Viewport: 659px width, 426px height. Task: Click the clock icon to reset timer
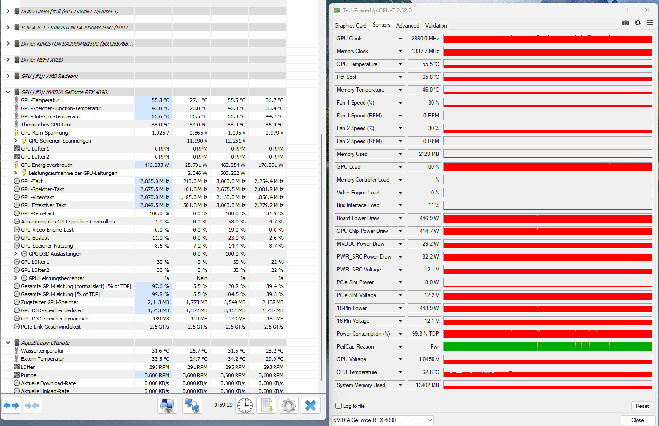[x=245, y=406]
